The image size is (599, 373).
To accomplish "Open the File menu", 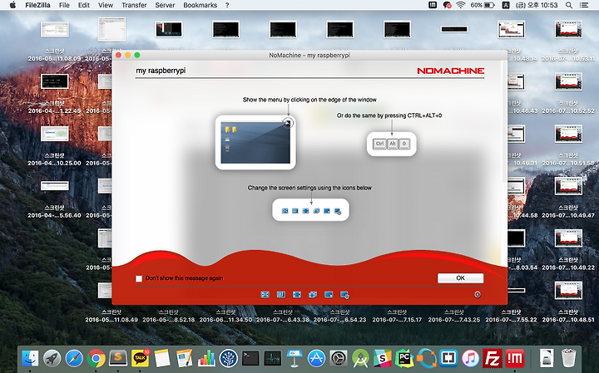I will [64, 5].
